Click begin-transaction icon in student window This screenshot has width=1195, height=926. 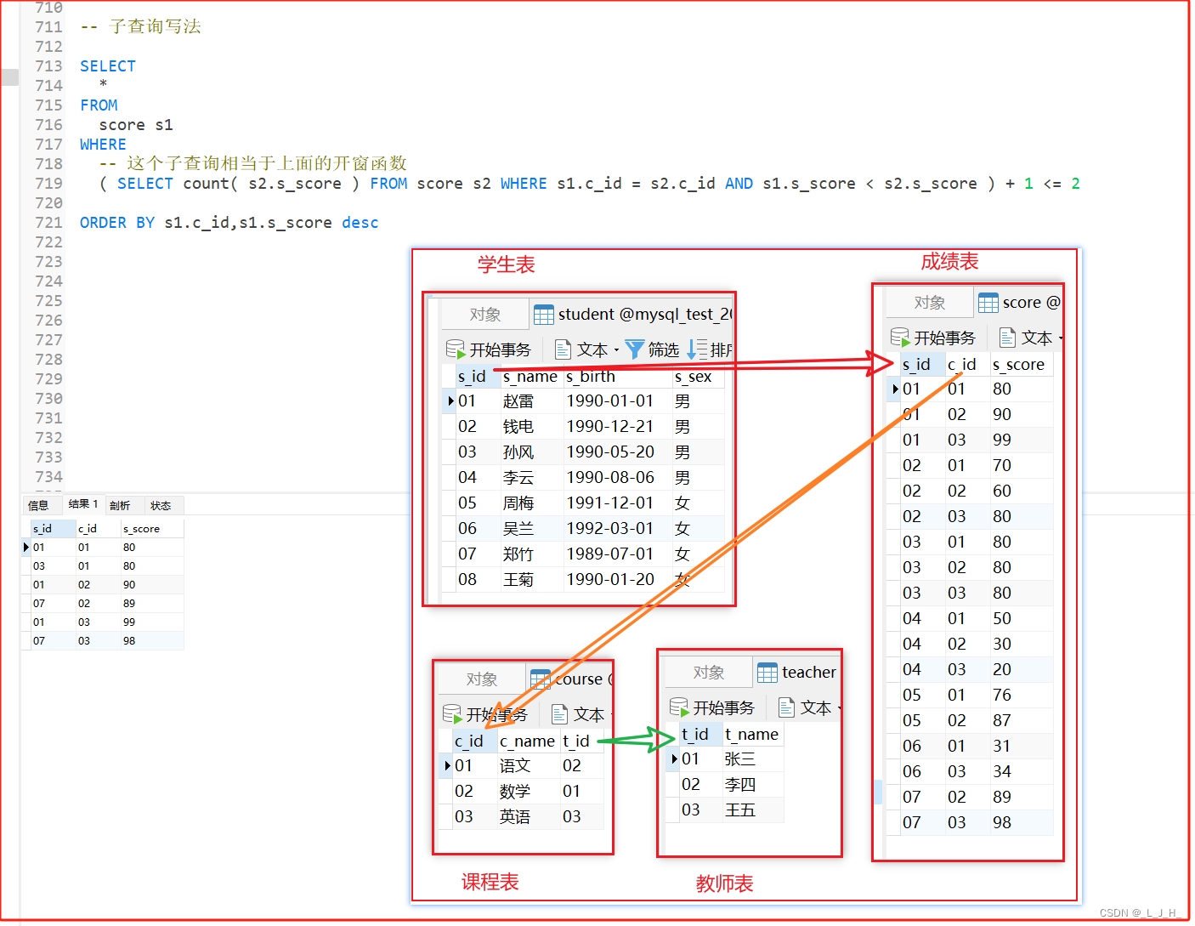455,349
